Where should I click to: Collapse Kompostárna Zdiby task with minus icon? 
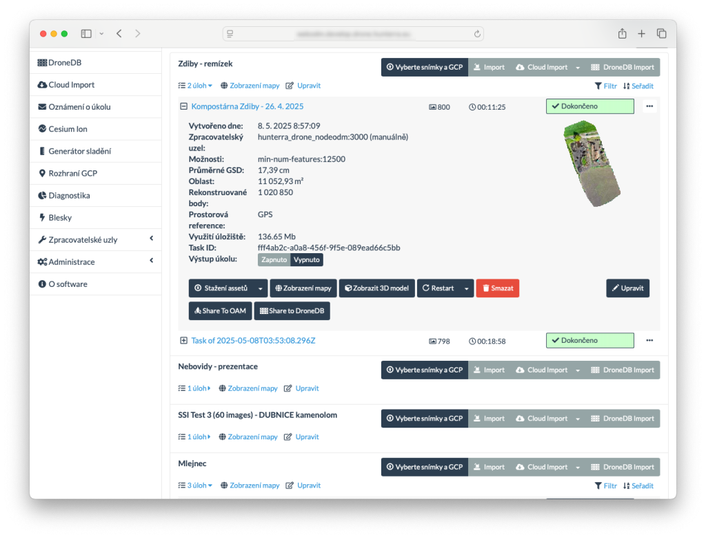(x=183, y=106)
